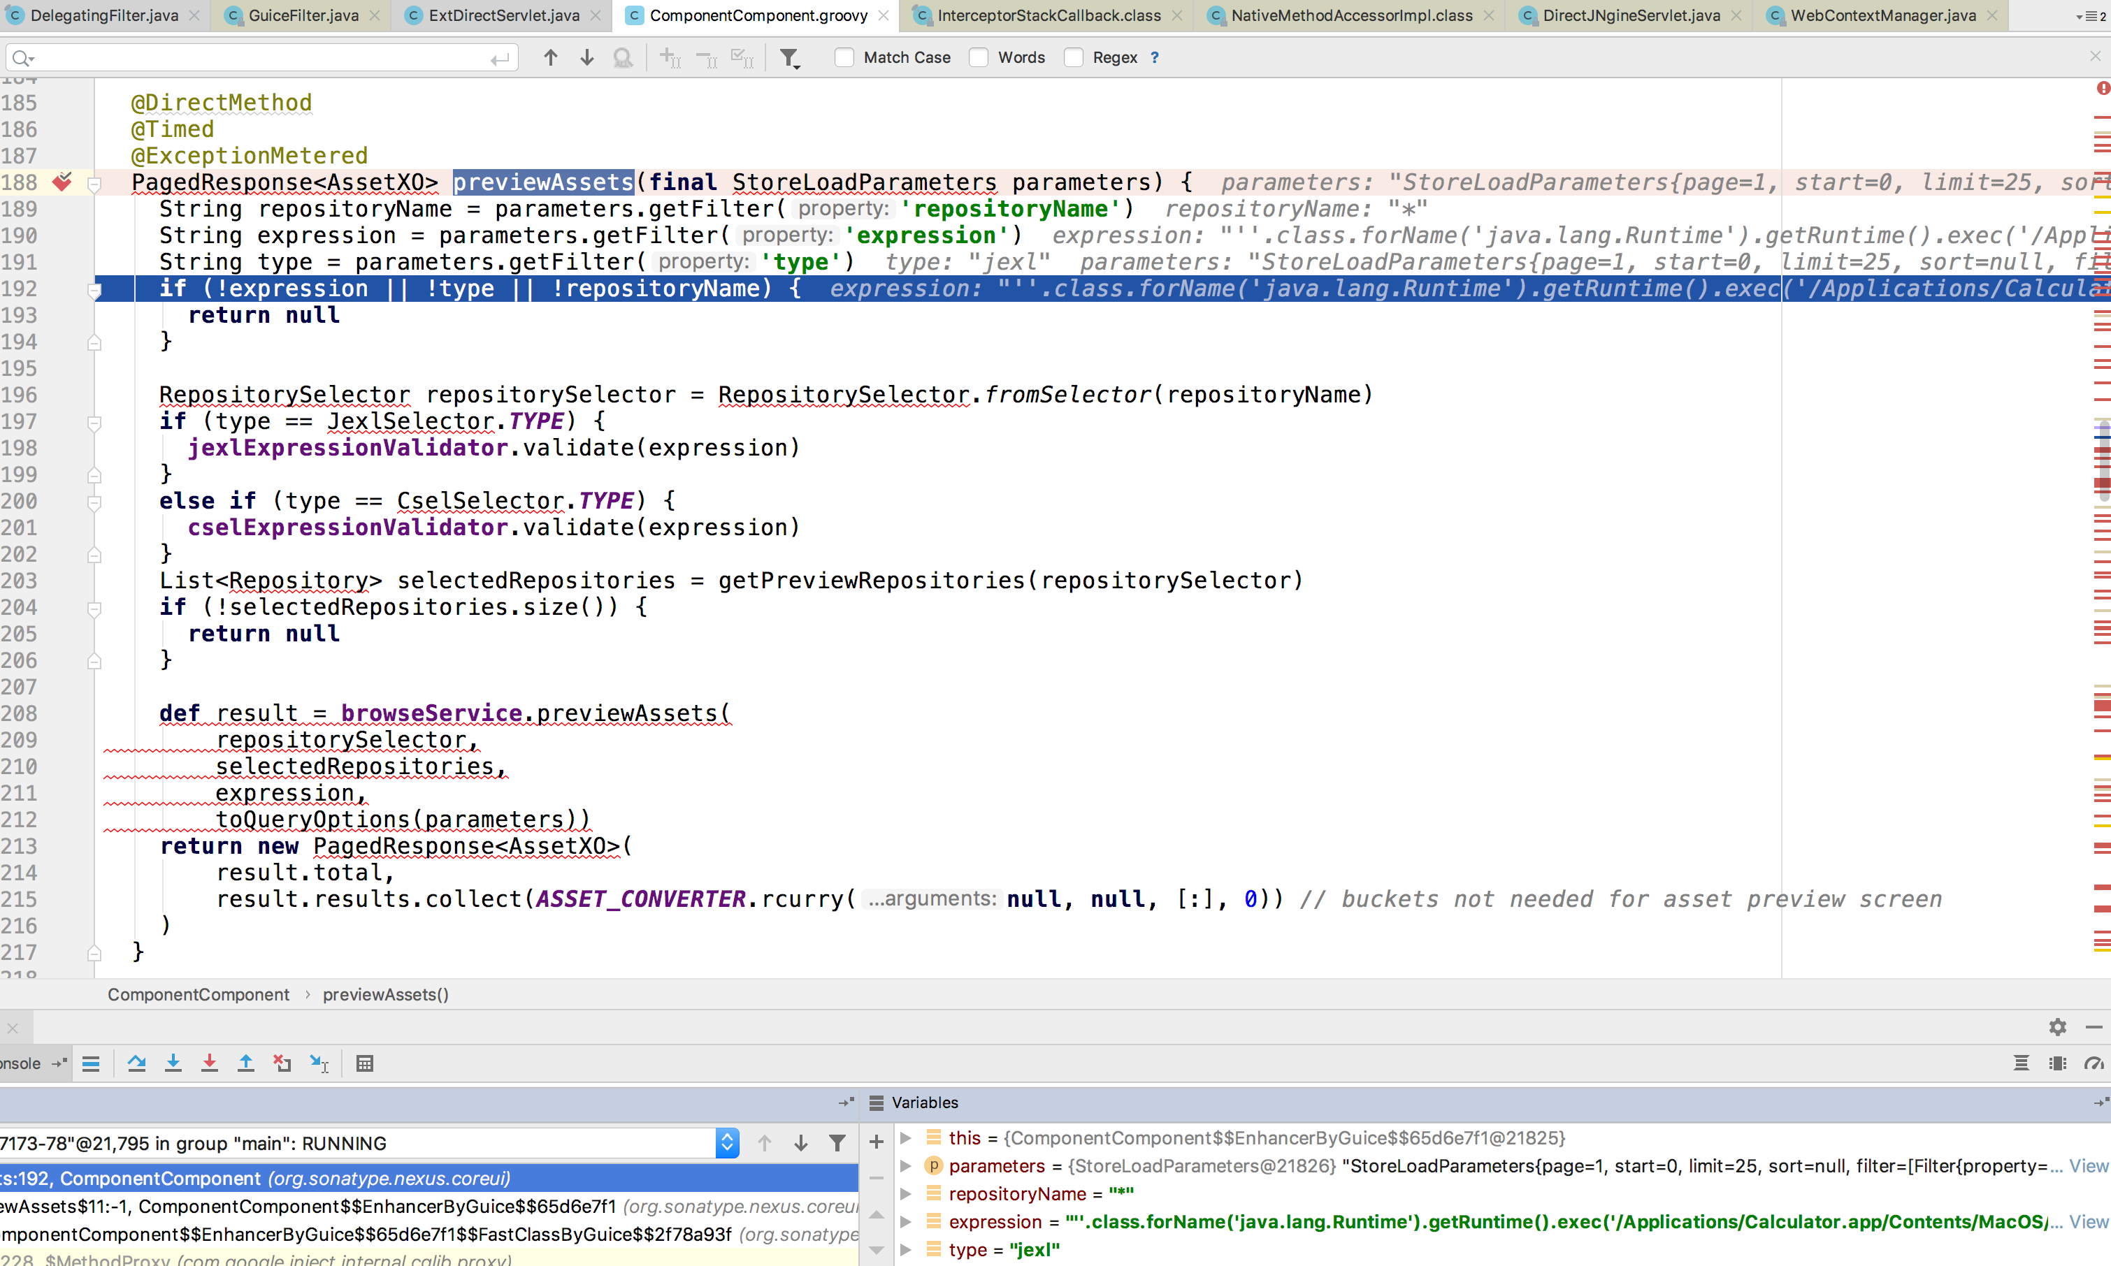Click the overhead speedometer icon
Image resolution: width=2111 pixels, height=1266 pixels.
(2093, 1063)
